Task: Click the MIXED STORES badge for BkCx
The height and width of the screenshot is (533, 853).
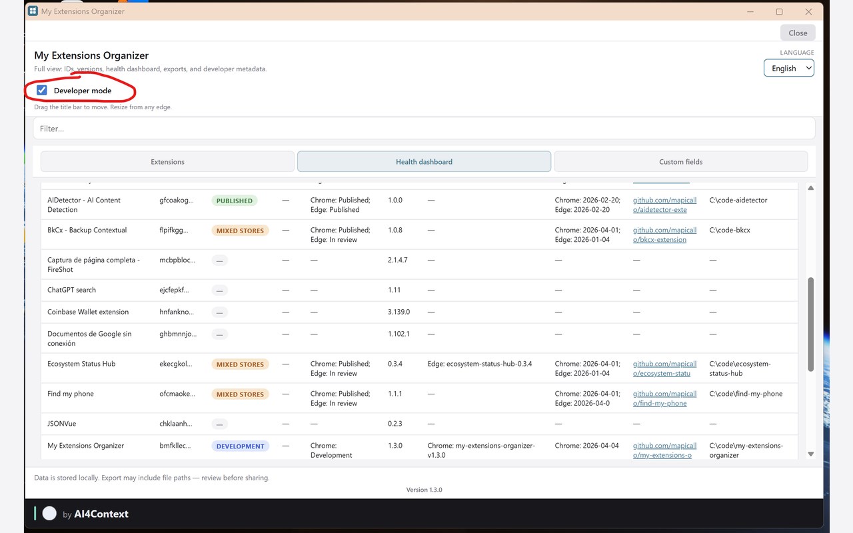Action: click(240, 231)
